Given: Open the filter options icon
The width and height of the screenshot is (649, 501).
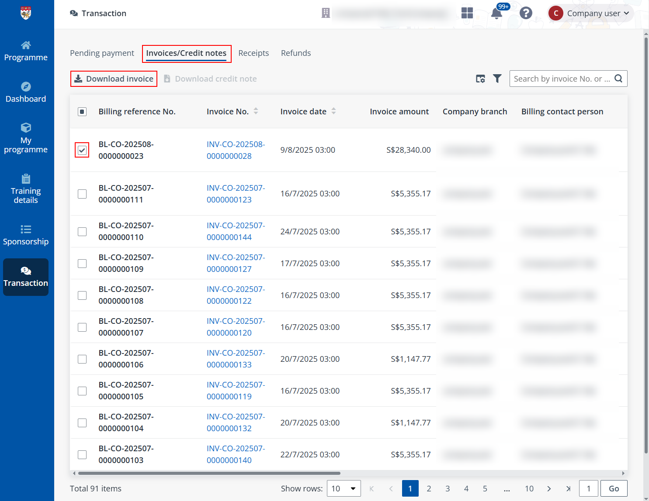Looking at the screenshot, I should (497, 79).
